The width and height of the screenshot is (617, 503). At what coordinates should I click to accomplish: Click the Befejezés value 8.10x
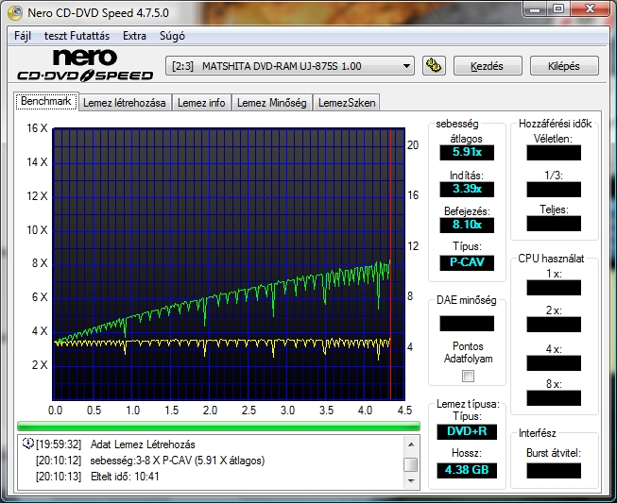[467, 225]
